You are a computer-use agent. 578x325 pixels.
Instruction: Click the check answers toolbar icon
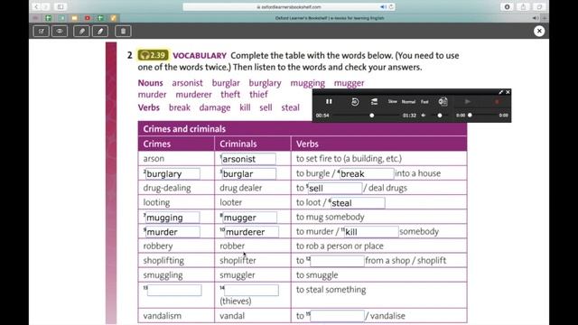tap(41, 32)
